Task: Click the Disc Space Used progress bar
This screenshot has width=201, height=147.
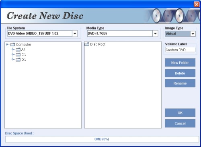Action: pyautogui.click(x=102, y=139)
